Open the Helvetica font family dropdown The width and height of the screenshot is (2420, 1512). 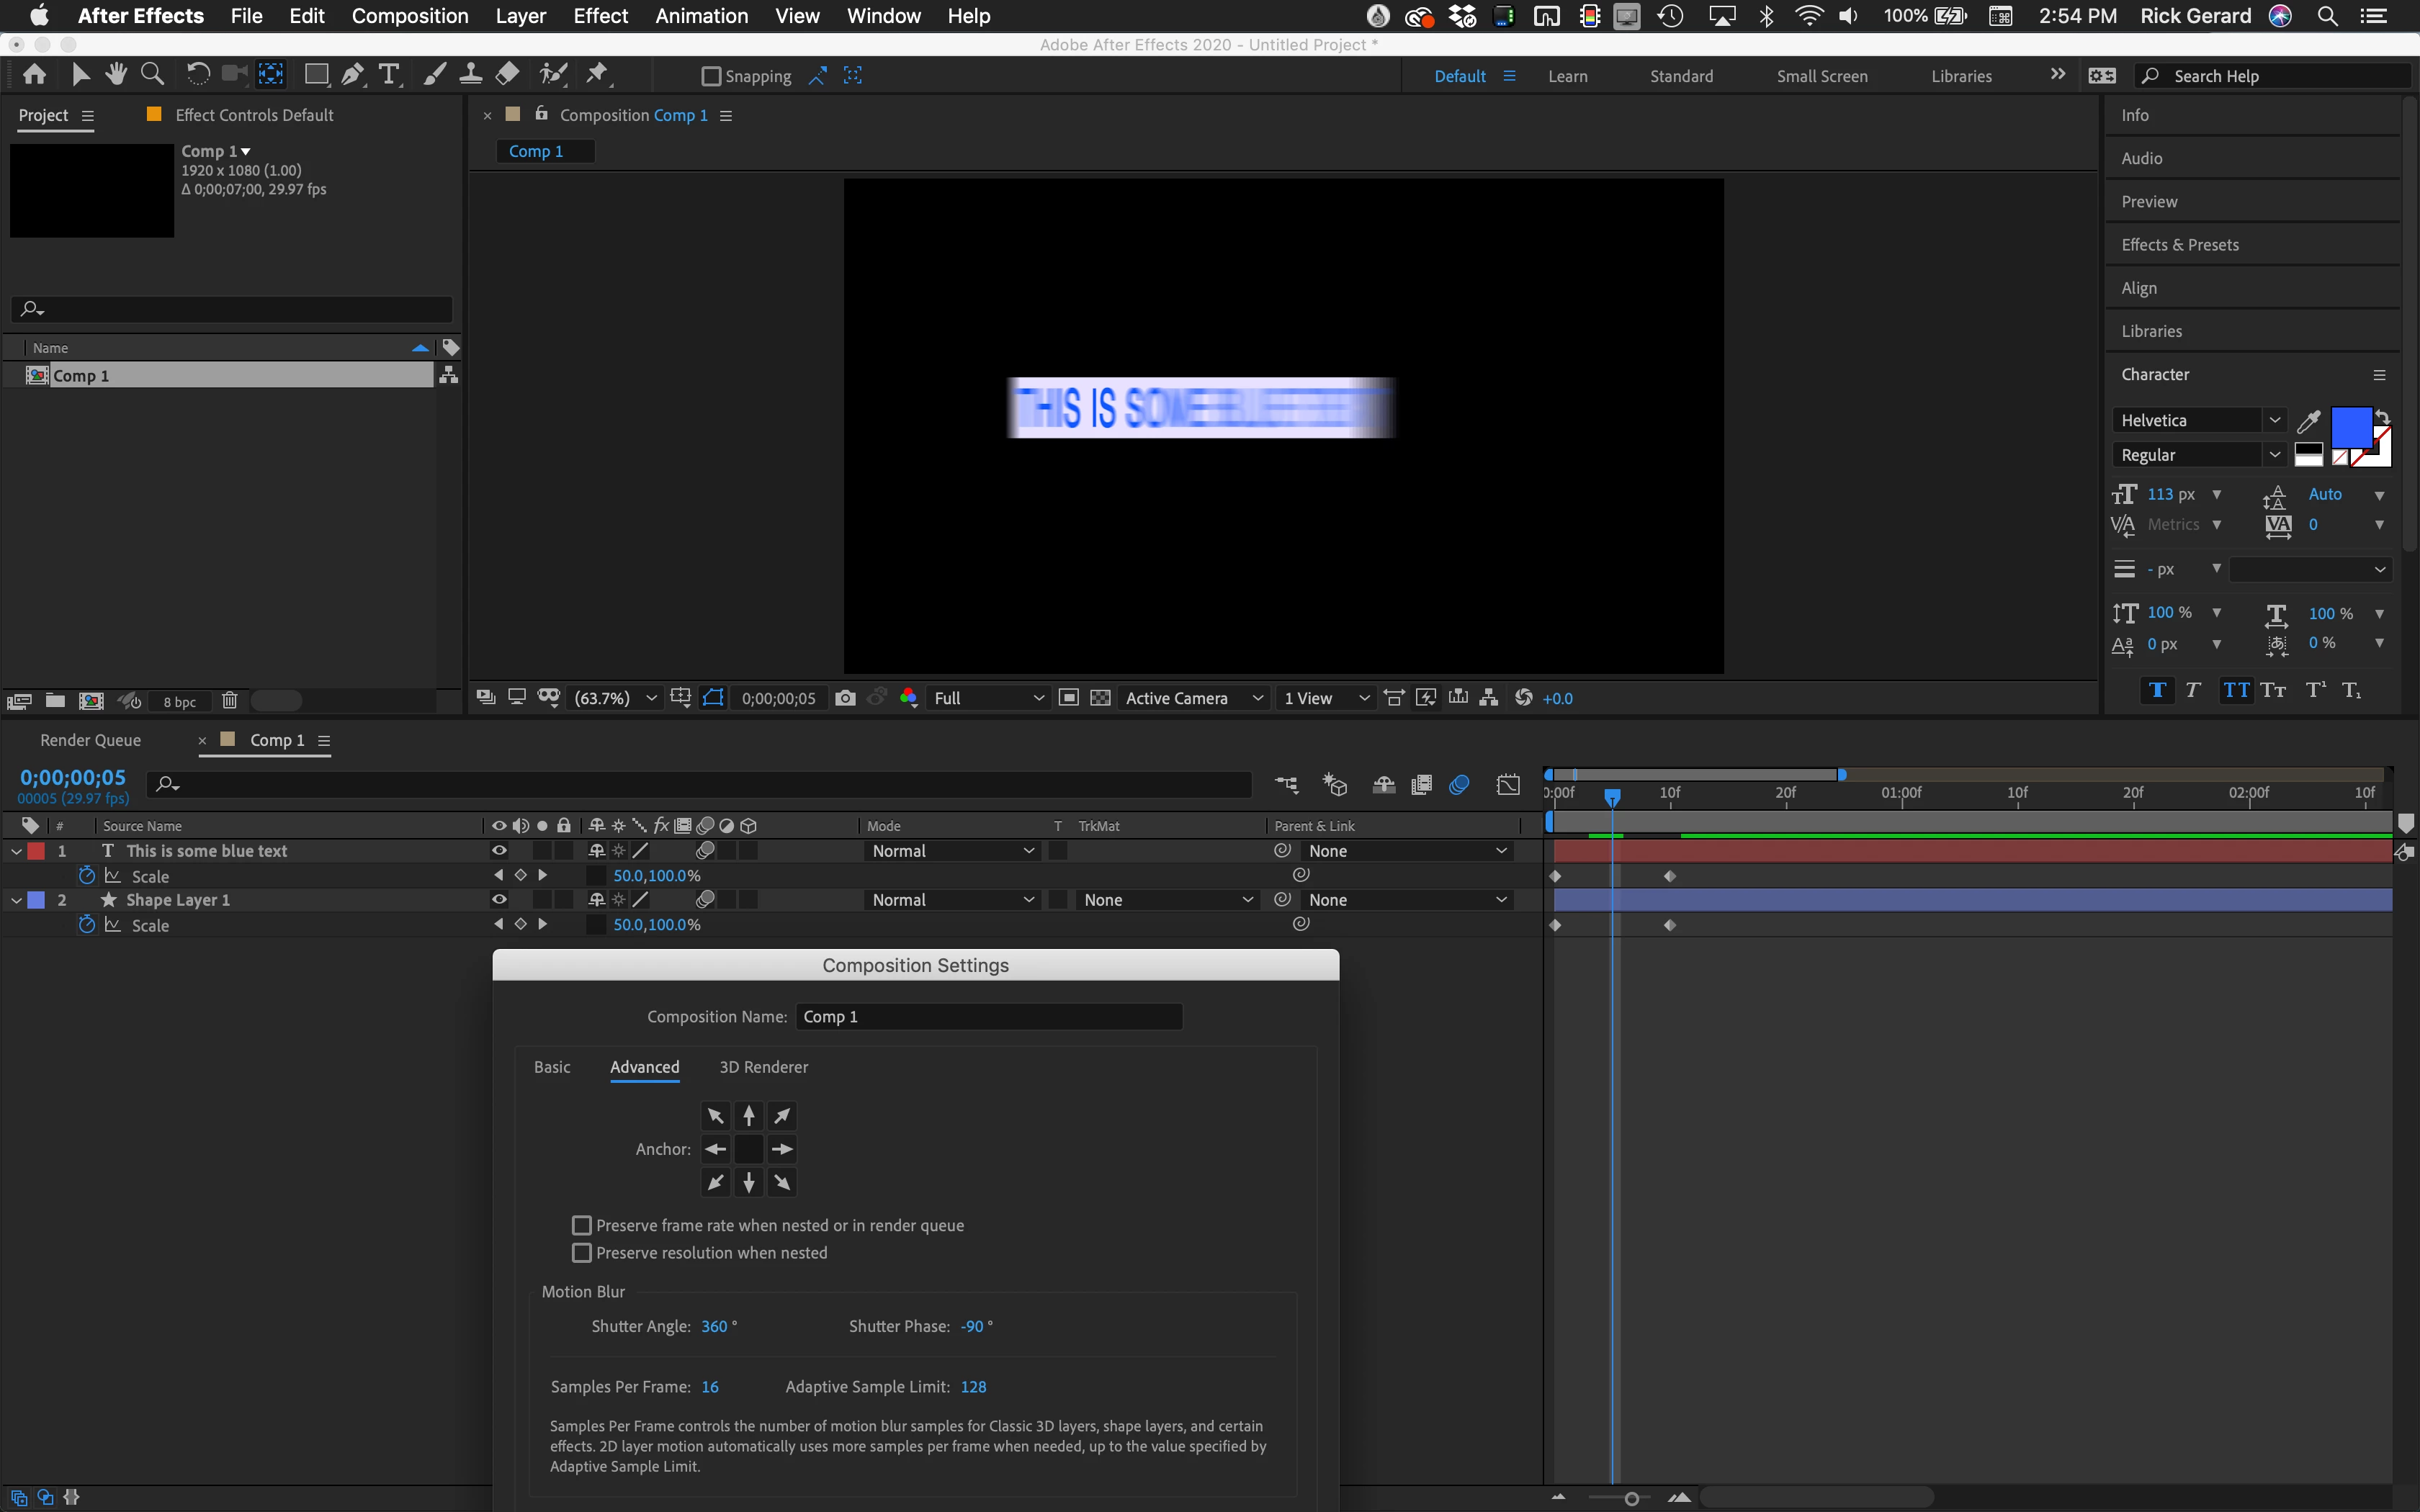pos(2274,420)
